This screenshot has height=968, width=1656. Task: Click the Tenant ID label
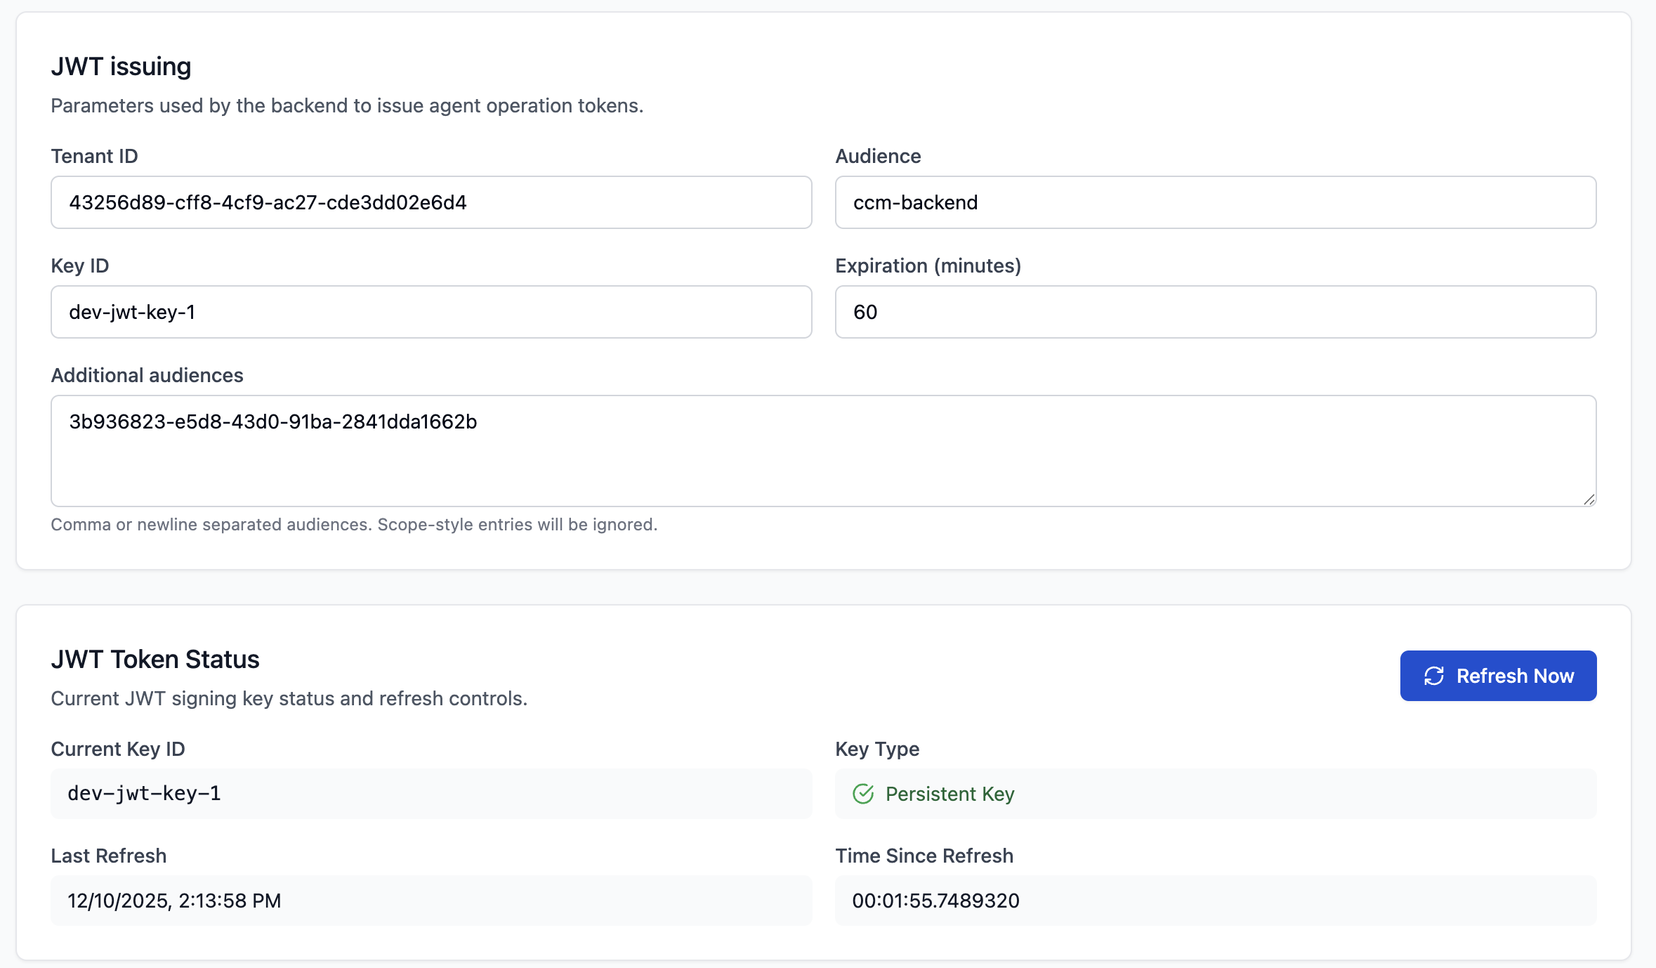point(94,156)
